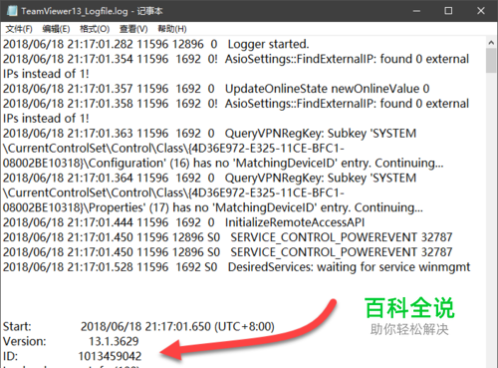Open the 查看(V) menu
498x368 pixels.
coord(133,29)
